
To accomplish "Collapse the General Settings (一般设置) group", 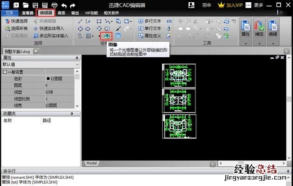I will tap(5, 72).
